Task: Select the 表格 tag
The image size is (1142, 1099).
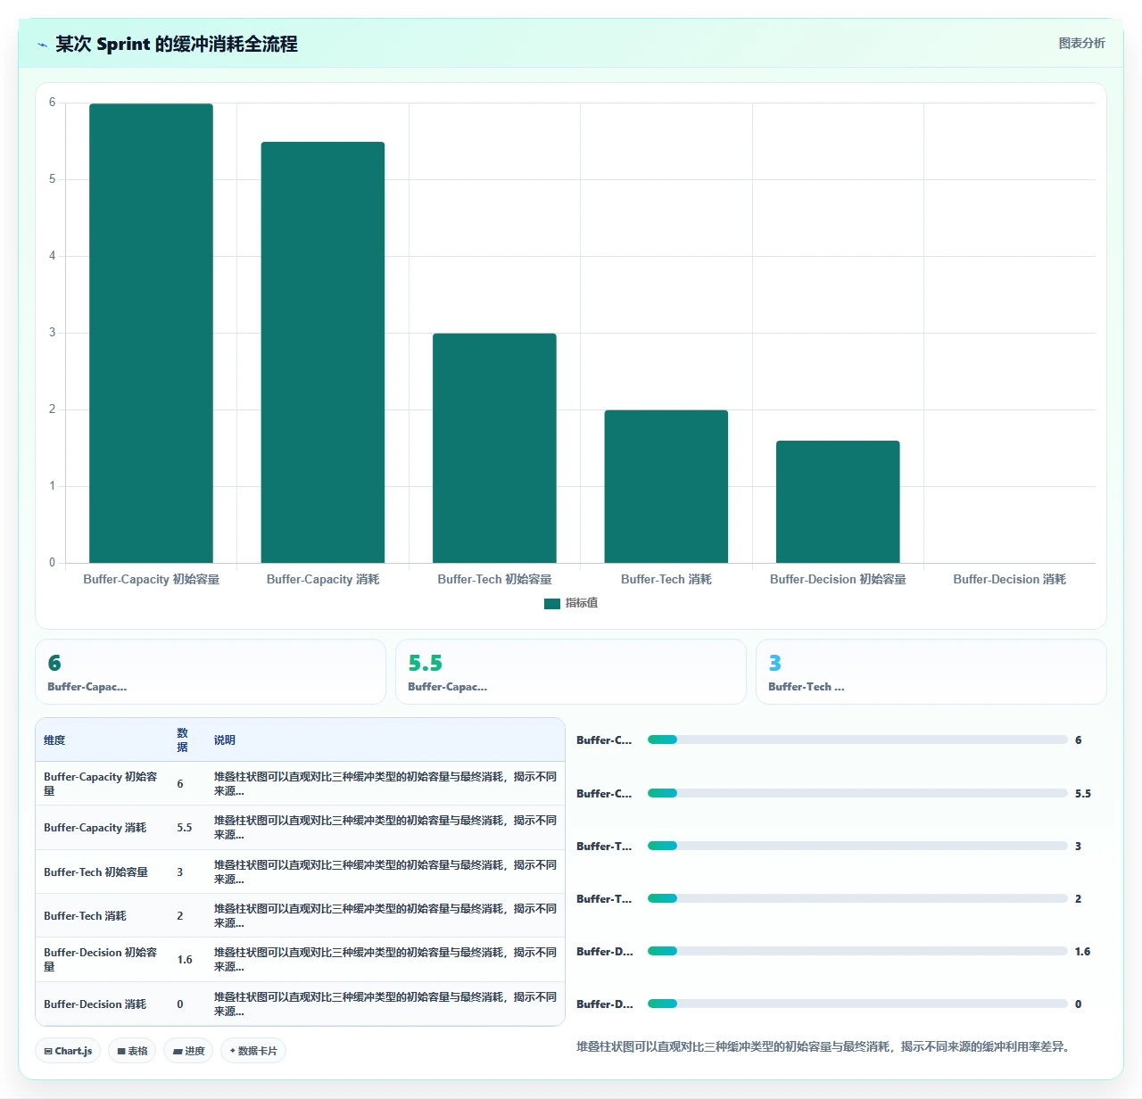Action: click(132, 1051)
